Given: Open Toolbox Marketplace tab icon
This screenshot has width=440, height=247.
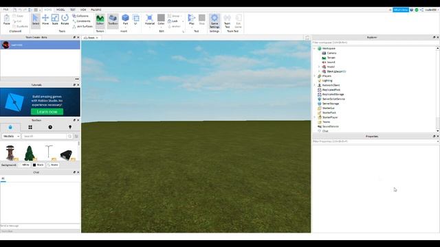Looking at the screenshot, I should point(10,127).
